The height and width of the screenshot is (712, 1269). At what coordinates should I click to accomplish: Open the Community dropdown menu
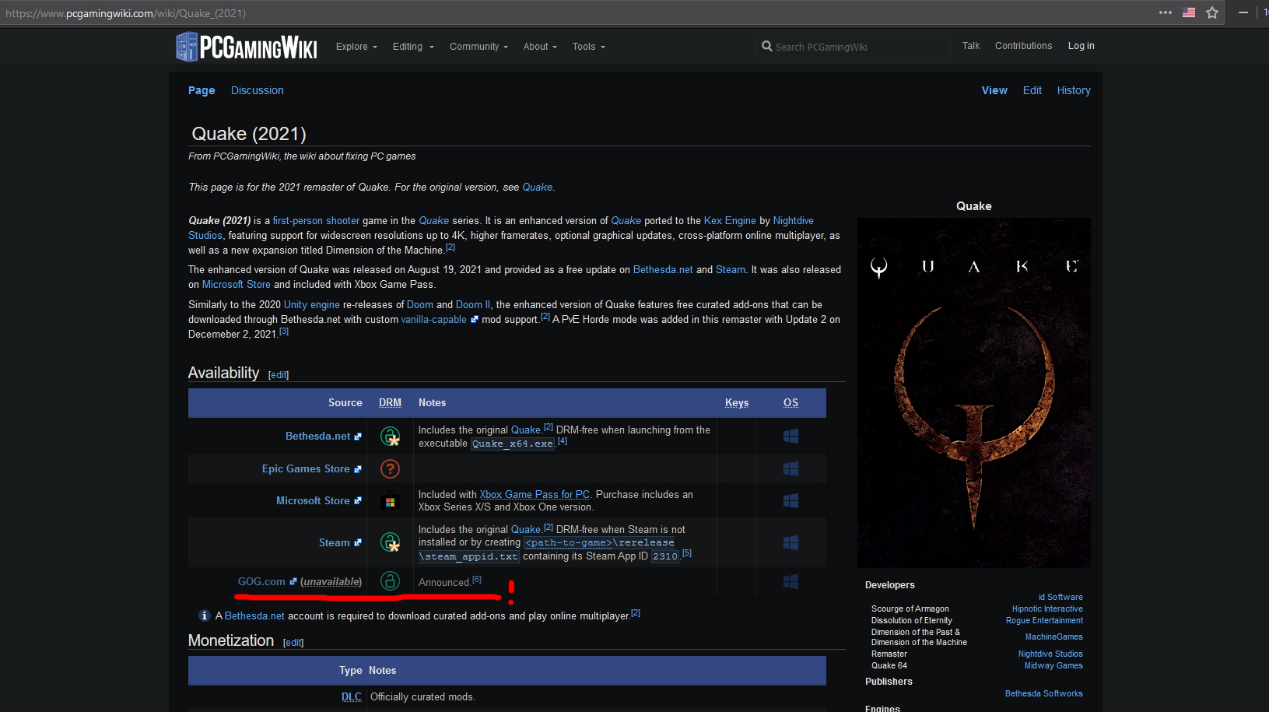(x=479, y=47)
